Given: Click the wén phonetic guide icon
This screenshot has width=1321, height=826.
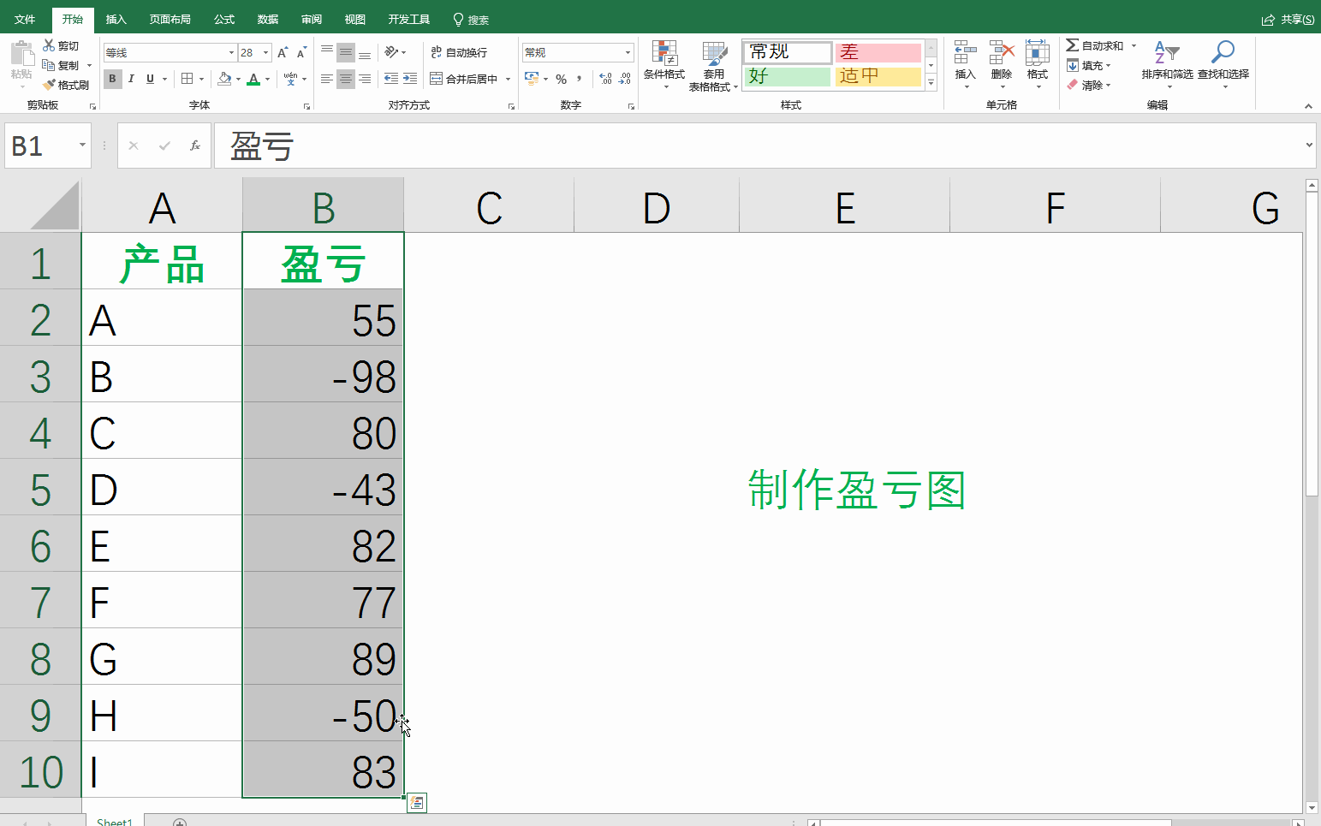Looking at the screenshot, I should [x=291, y=79].
